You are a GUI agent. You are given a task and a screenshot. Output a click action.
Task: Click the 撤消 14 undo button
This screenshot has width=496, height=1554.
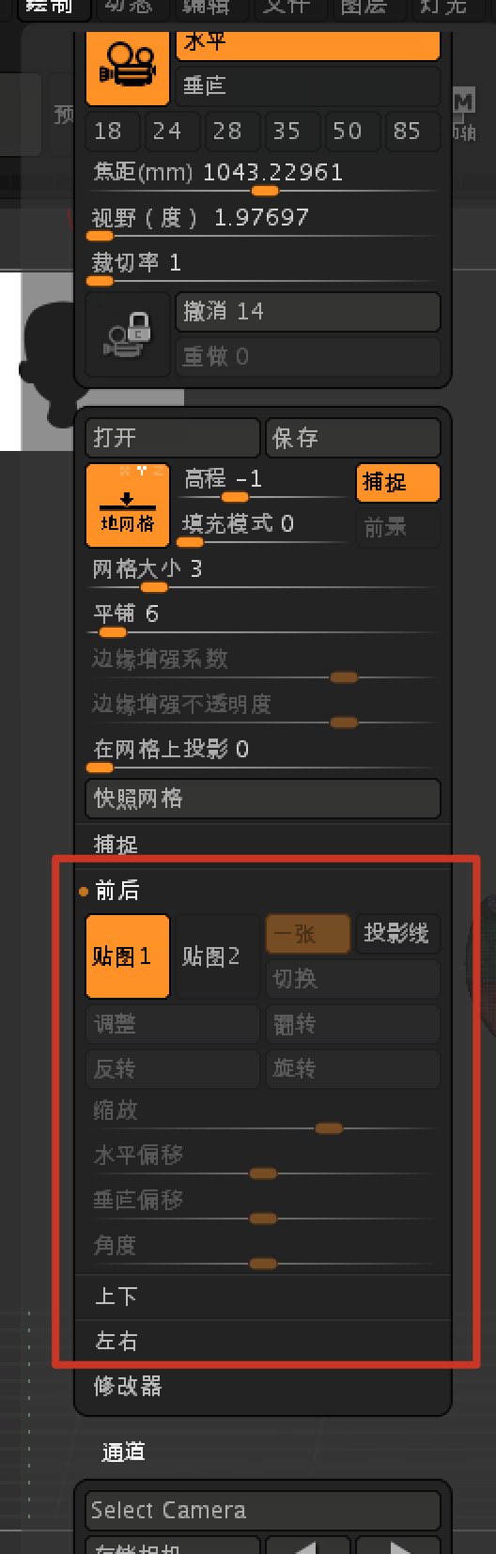coord(308,312)
